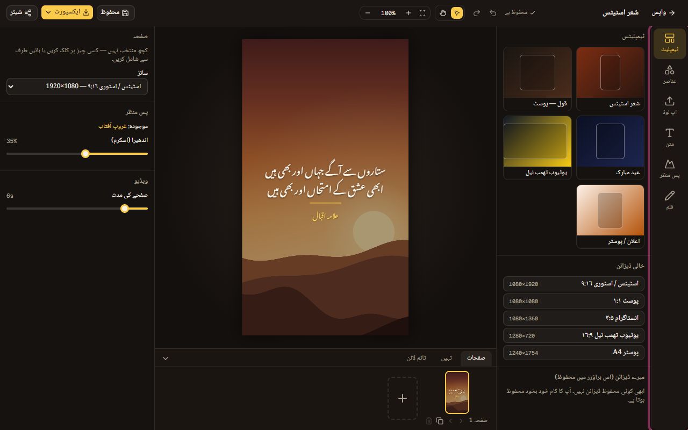Open the عناصر elements sidebar tool
This screenshot has width=688, height=430.
669,75
